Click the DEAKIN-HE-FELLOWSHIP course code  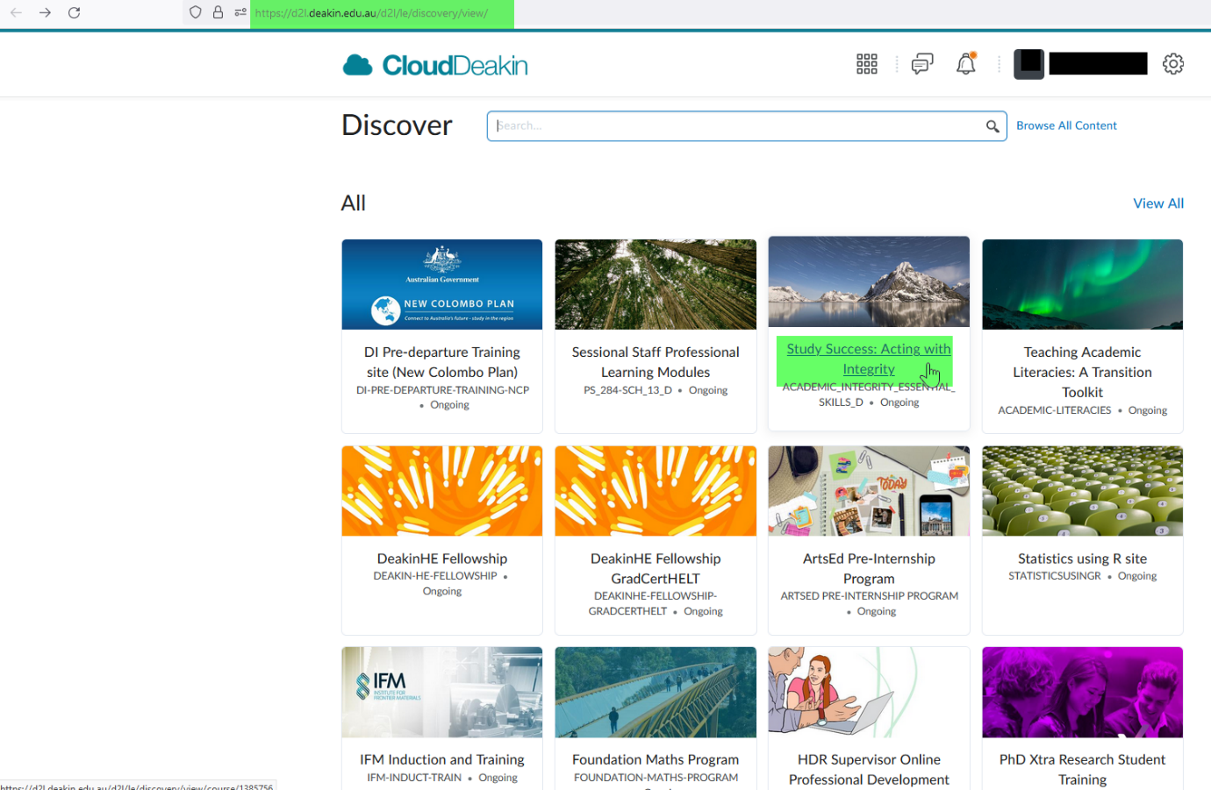pos(435,576)
